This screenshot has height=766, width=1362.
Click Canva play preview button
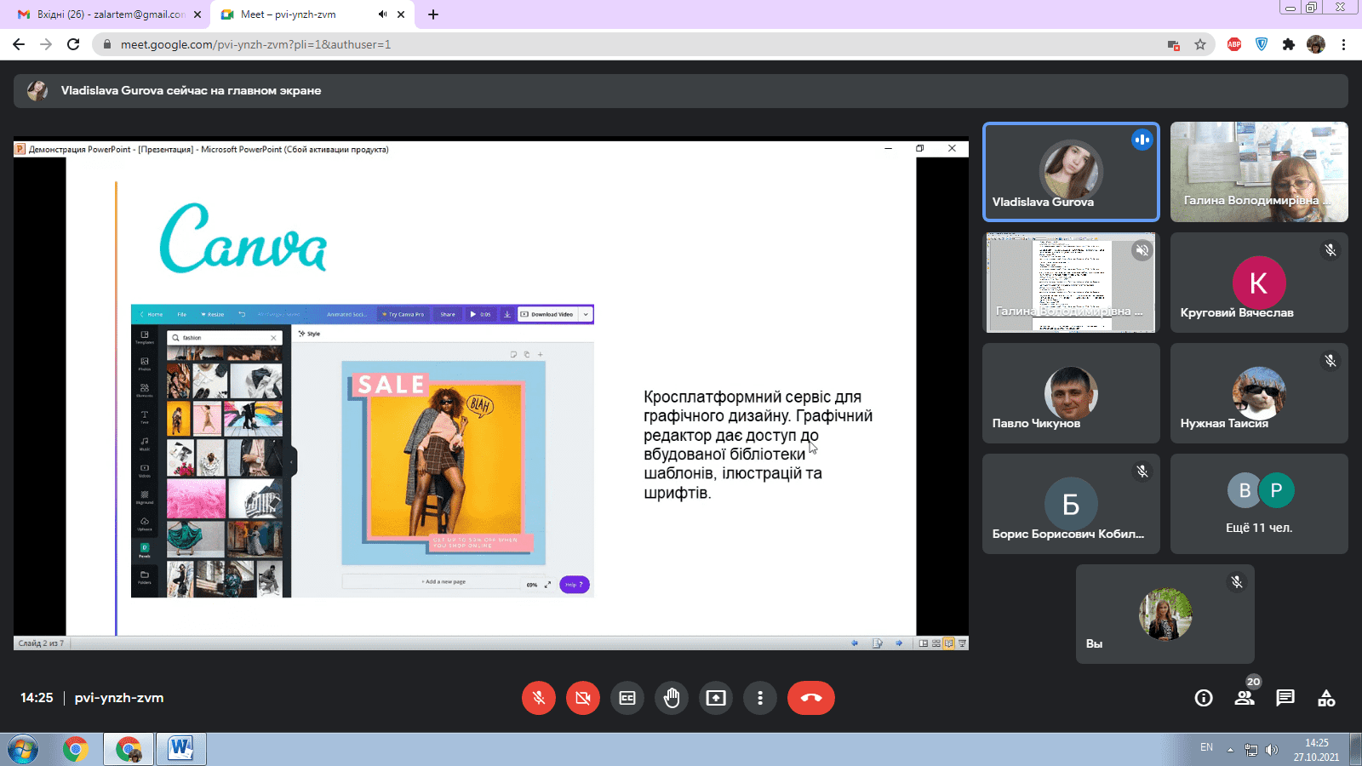[480, 314]
